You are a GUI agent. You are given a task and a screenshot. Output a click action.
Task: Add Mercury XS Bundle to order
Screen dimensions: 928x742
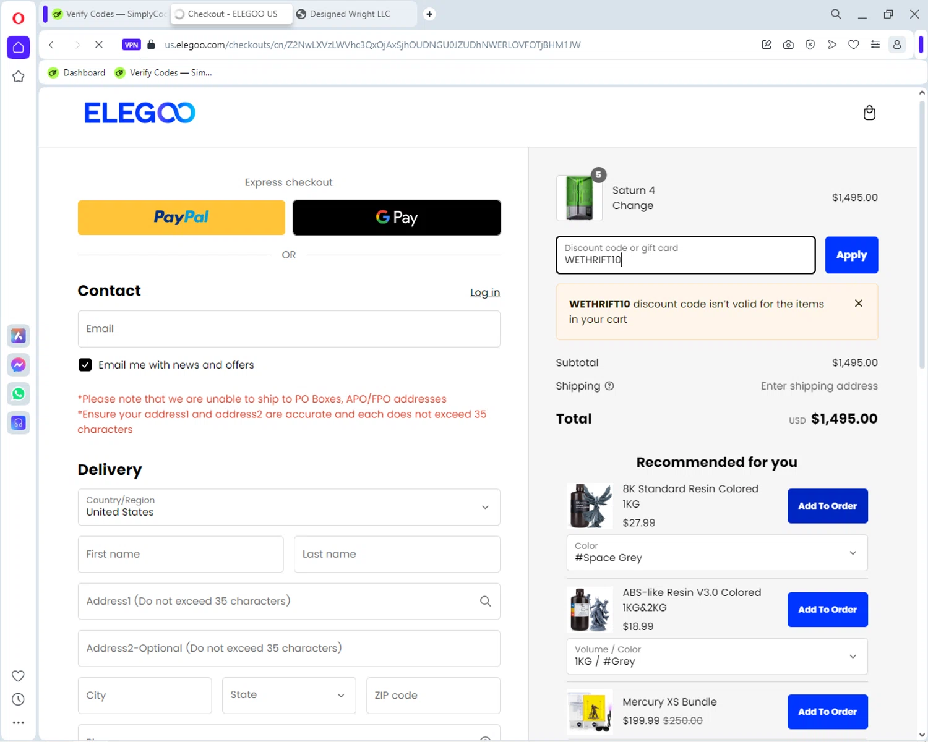tap(827, 712)
